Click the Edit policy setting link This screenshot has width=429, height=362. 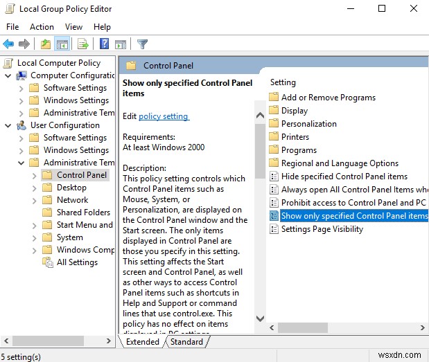tap(164, 116)
